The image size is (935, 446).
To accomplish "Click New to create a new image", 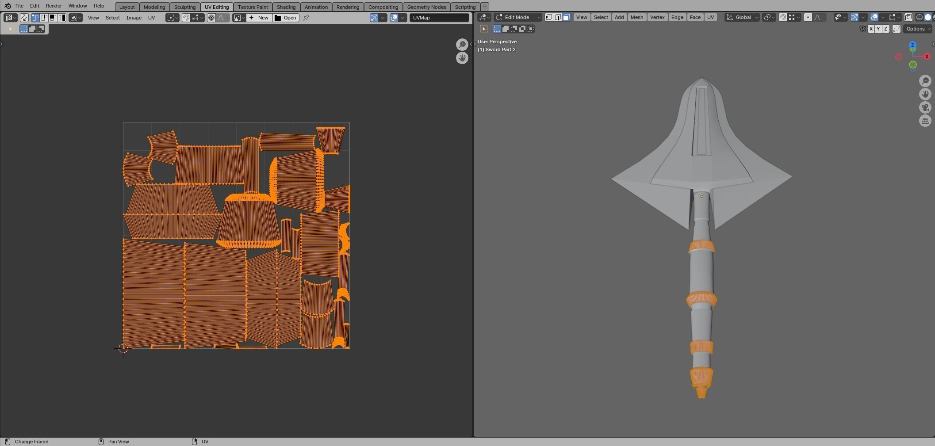I will point(259,18).
